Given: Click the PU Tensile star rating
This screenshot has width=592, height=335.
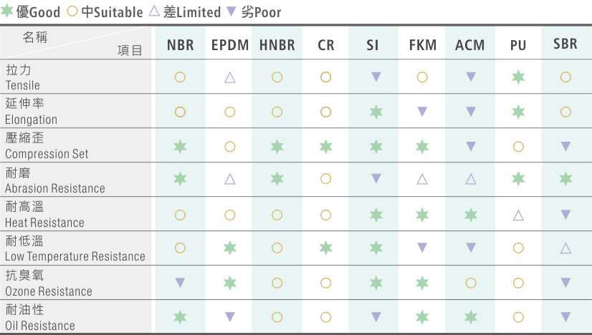Looking at the screenshot, I should coord(518,77).
